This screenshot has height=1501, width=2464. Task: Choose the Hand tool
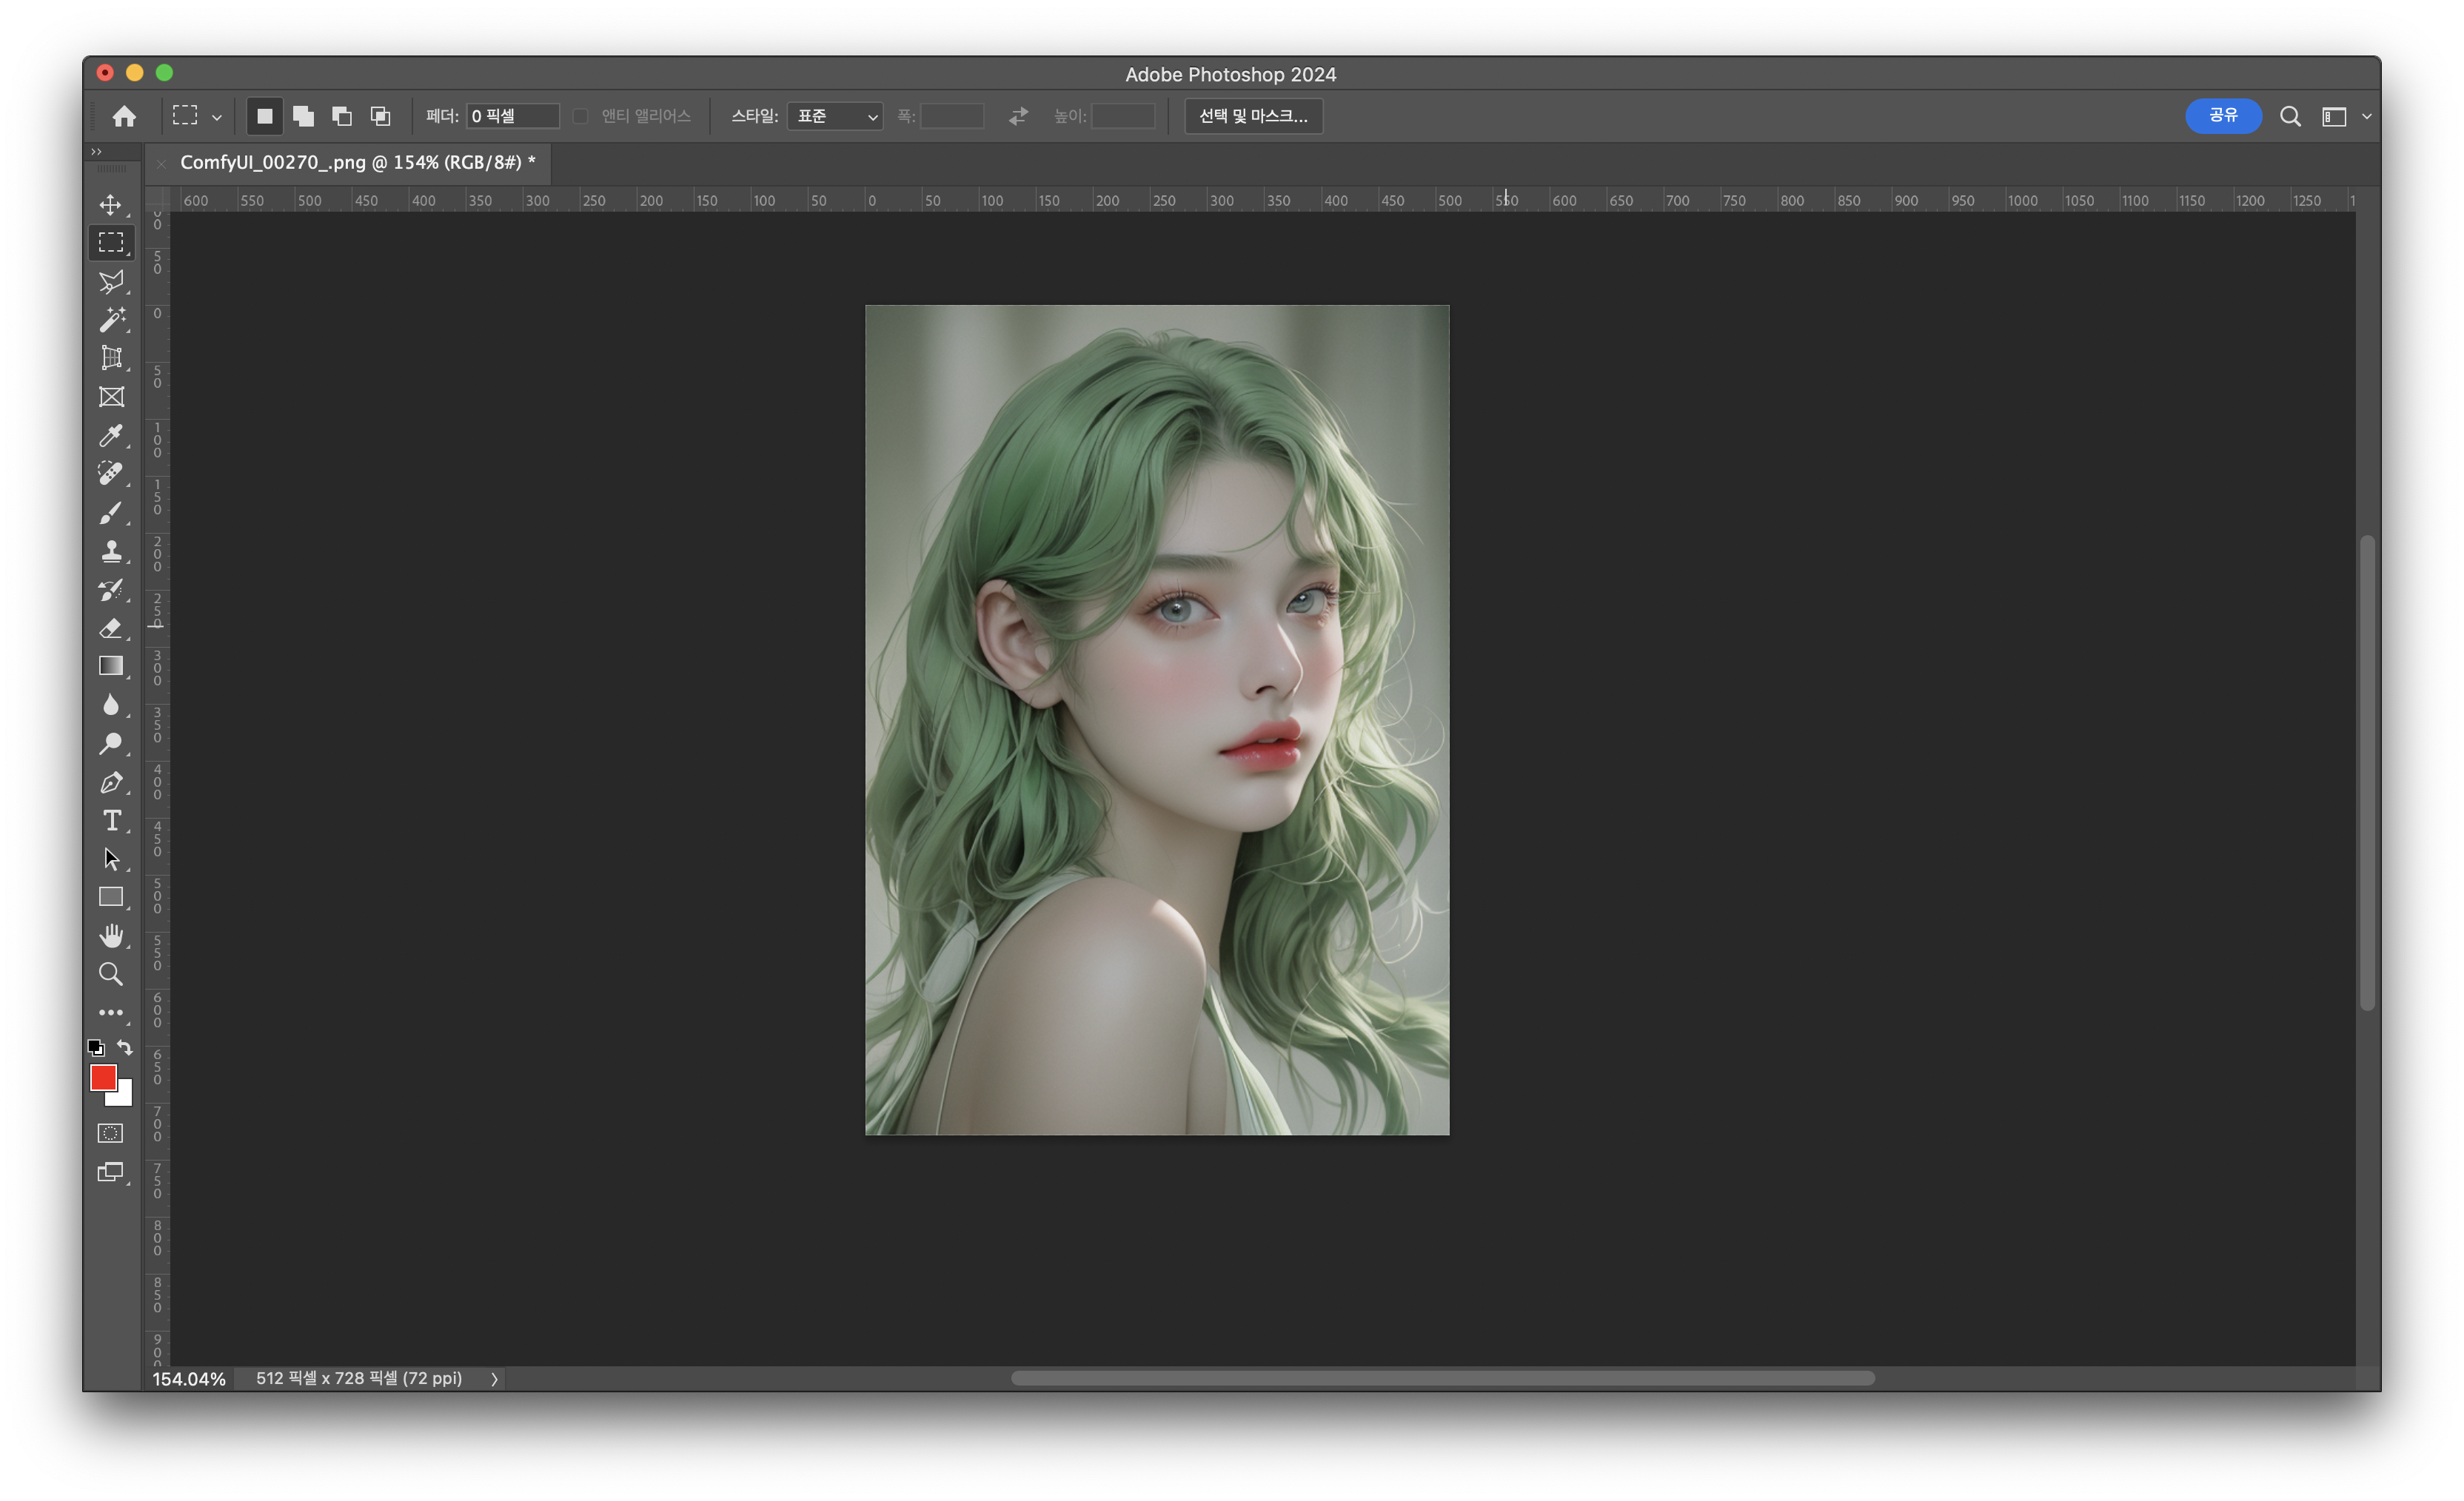111,936
